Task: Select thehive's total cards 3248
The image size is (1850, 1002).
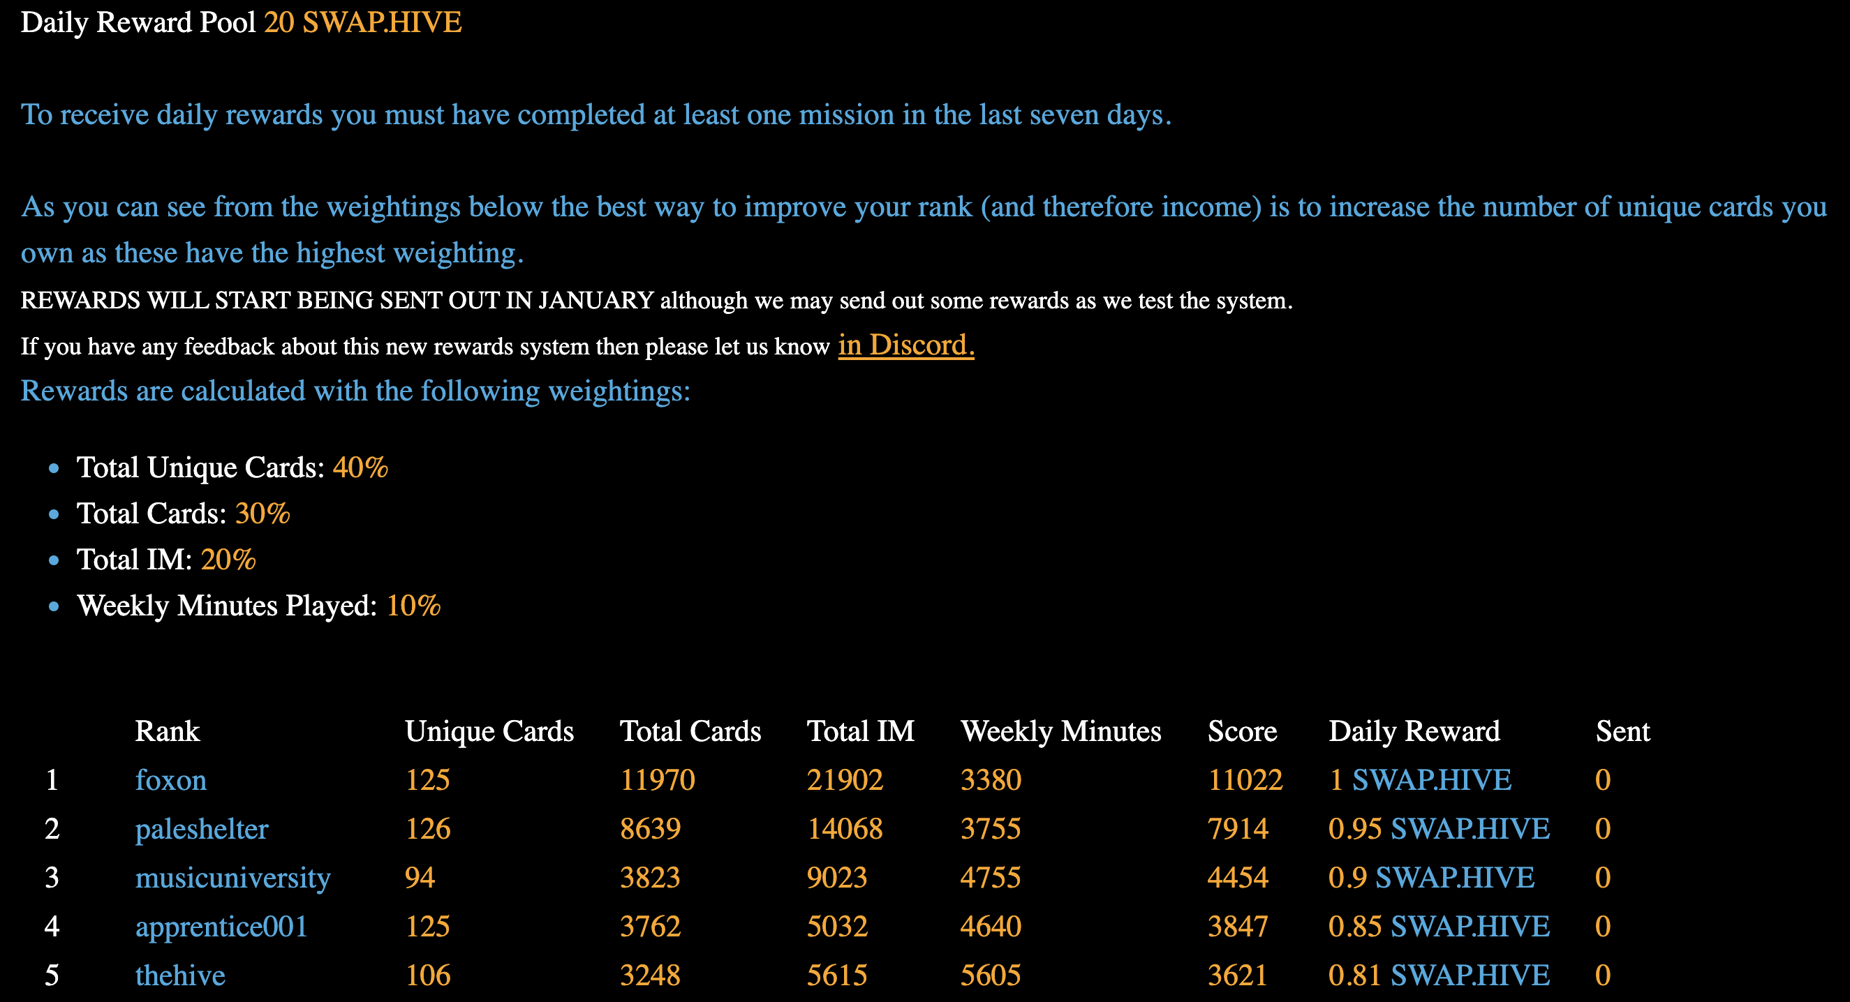Action: click(650, 975)
